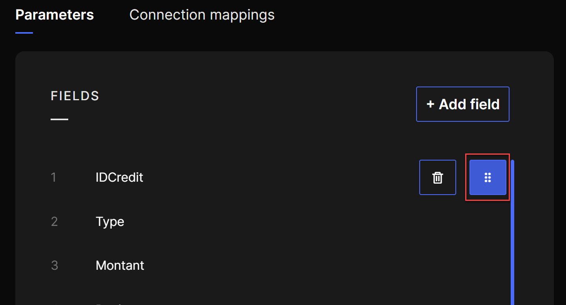Select the Type field name
The width and height of the screenshot is (566, 305).
(x=110, y=222)
